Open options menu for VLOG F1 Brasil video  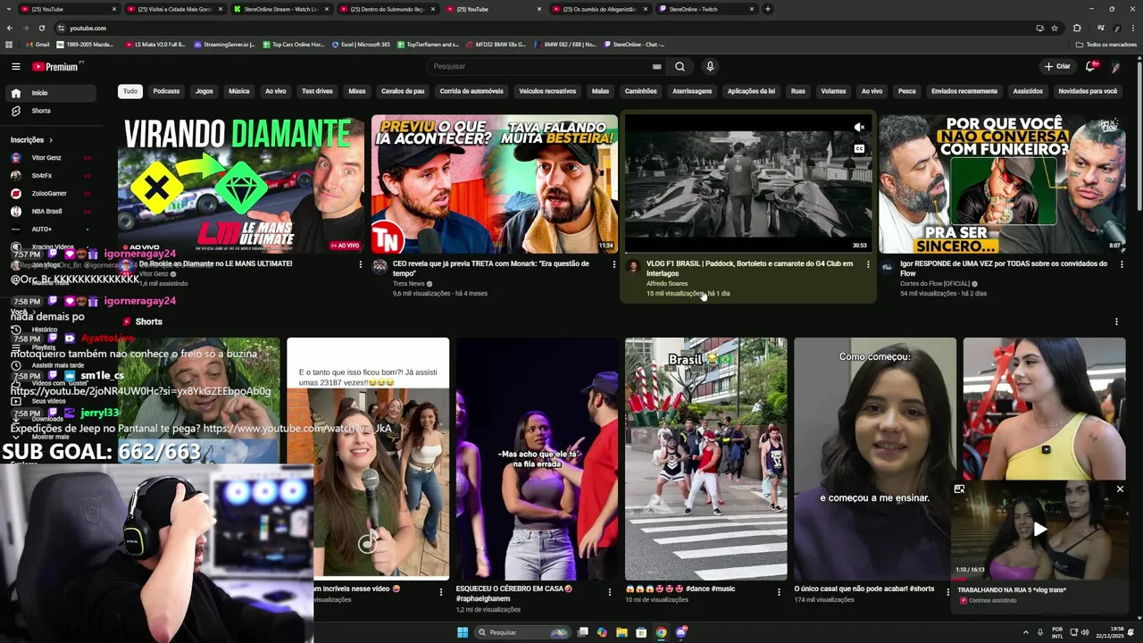[868, 264]
